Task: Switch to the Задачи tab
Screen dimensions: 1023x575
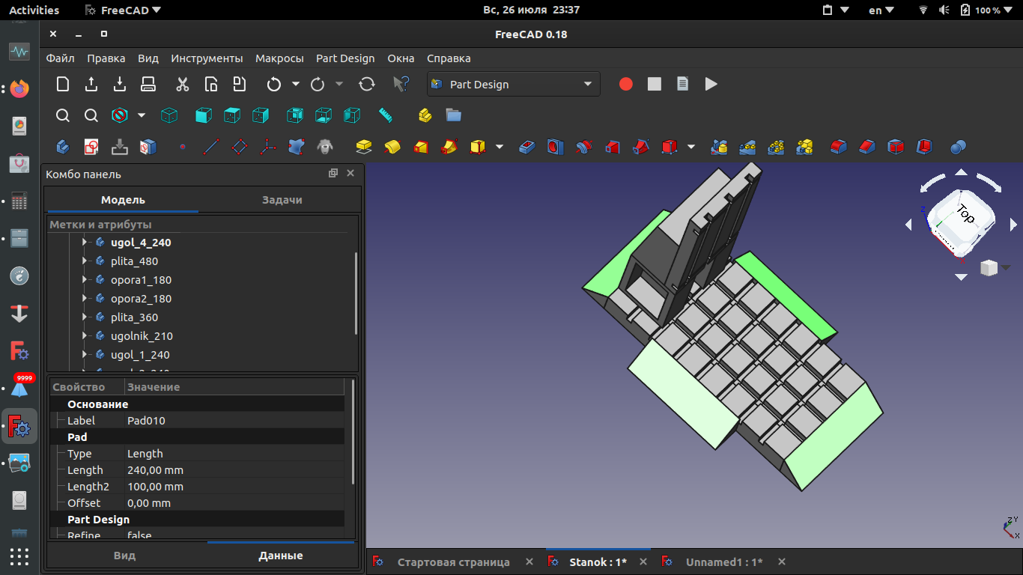Action: [282, 200]
